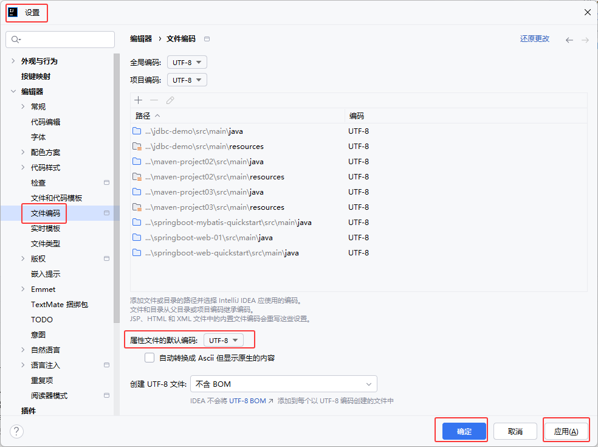The image size is (598, 447).
Task: Click the back navigation arrow near 还原更改
Action: point(569,39)
